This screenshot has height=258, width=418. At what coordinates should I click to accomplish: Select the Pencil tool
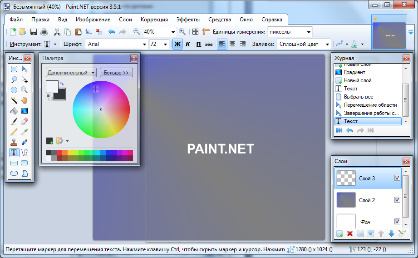(x=14, y=132)
